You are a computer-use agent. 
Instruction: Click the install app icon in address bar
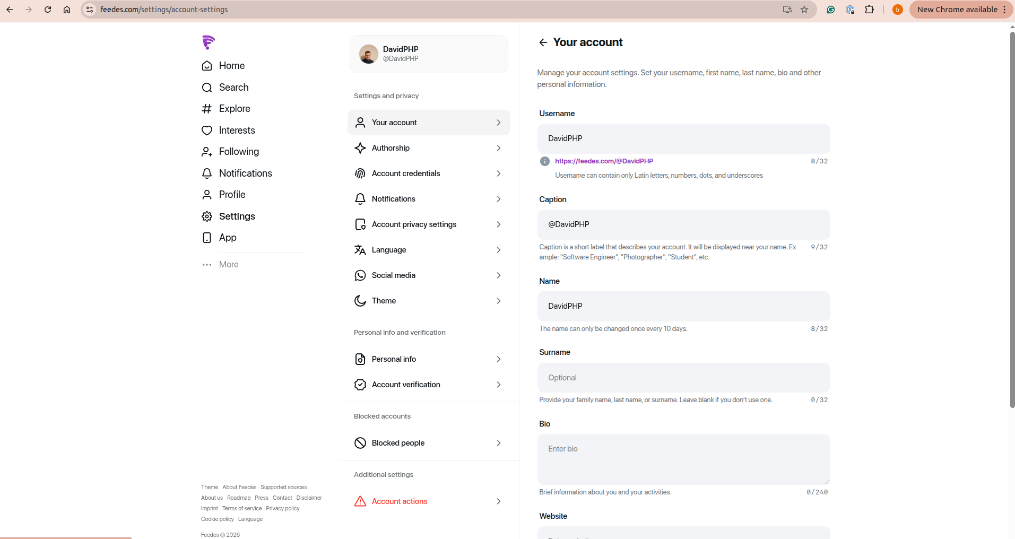coord(787,10)
